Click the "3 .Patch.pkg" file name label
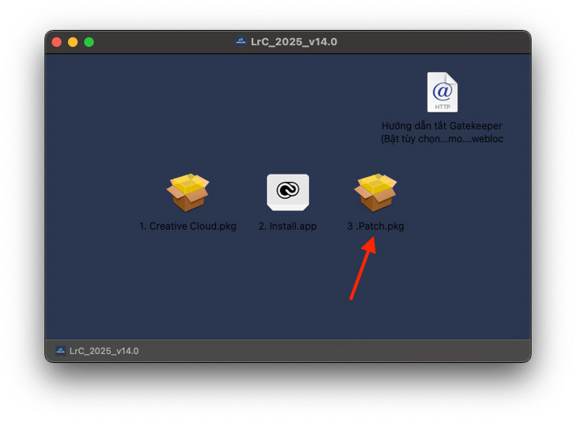The image size is (576, 422). pyautogui.click(x=375, y=226)
